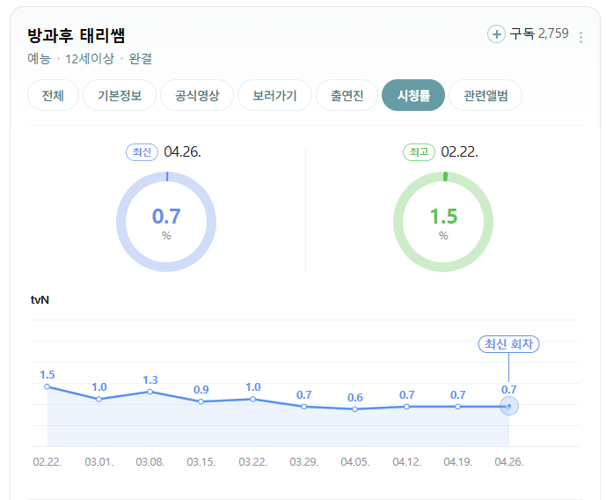Click the blue 0.7% latest rating ring
The height and width of the screenshot is (500, 606).
(x=166, y=222)
